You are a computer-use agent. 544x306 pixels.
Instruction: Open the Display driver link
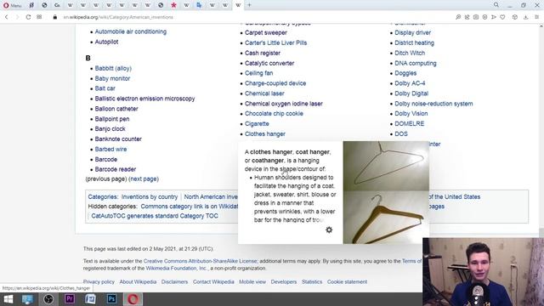pos(412,32)
